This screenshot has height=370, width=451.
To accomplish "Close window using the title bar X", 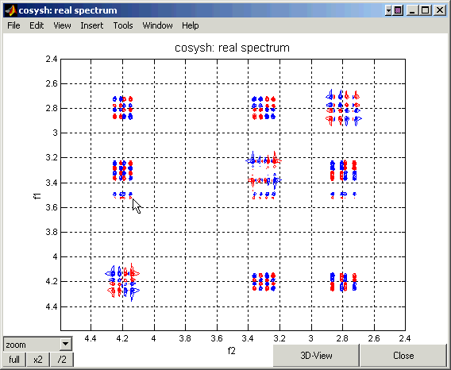I will pos(440,10).
